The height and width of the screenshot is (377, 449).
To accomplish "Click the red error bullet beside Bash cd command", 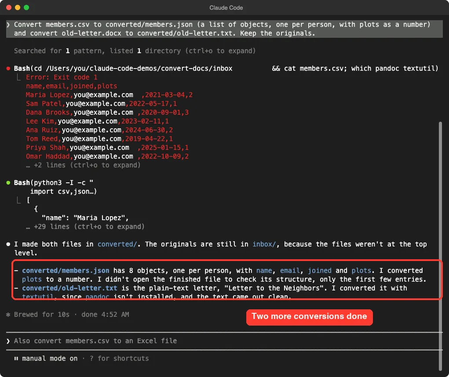I will pyautogui.click(x=8, y=69).
